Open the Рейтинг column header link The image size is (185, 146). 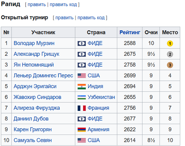pyautogui.click(x=130, y=33)
